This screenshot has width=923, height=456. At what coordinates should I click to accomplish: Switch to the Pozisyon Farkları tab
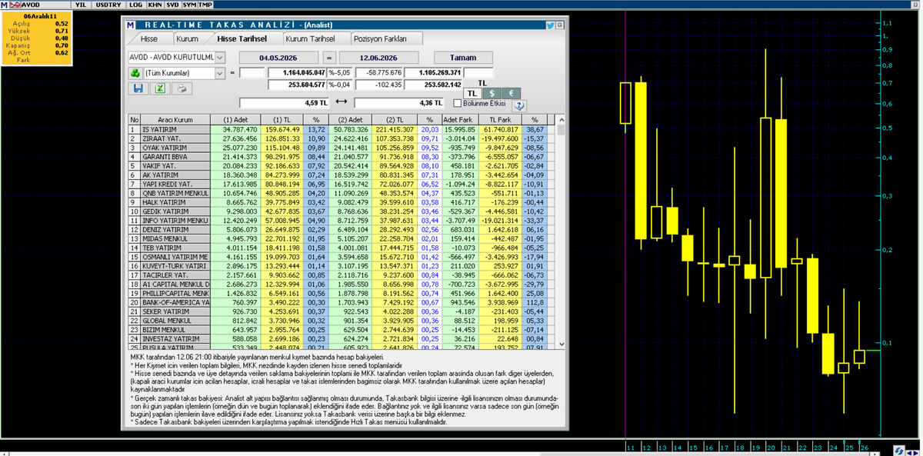pos(388,38)
